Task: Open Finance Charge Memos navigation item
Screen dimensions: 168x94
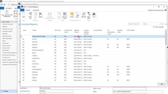Action: point(9,53)
